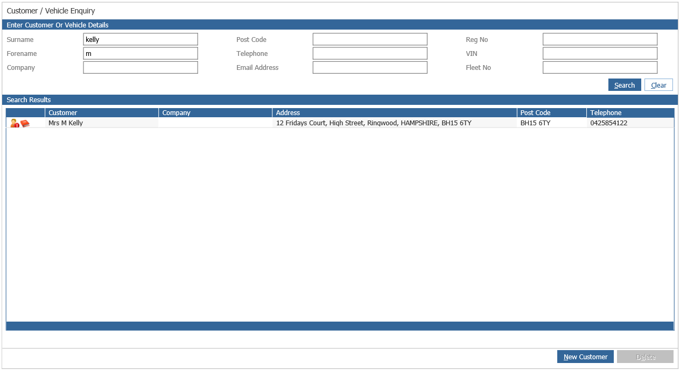
Task: Click the Delete button
Action: point(645,356)
